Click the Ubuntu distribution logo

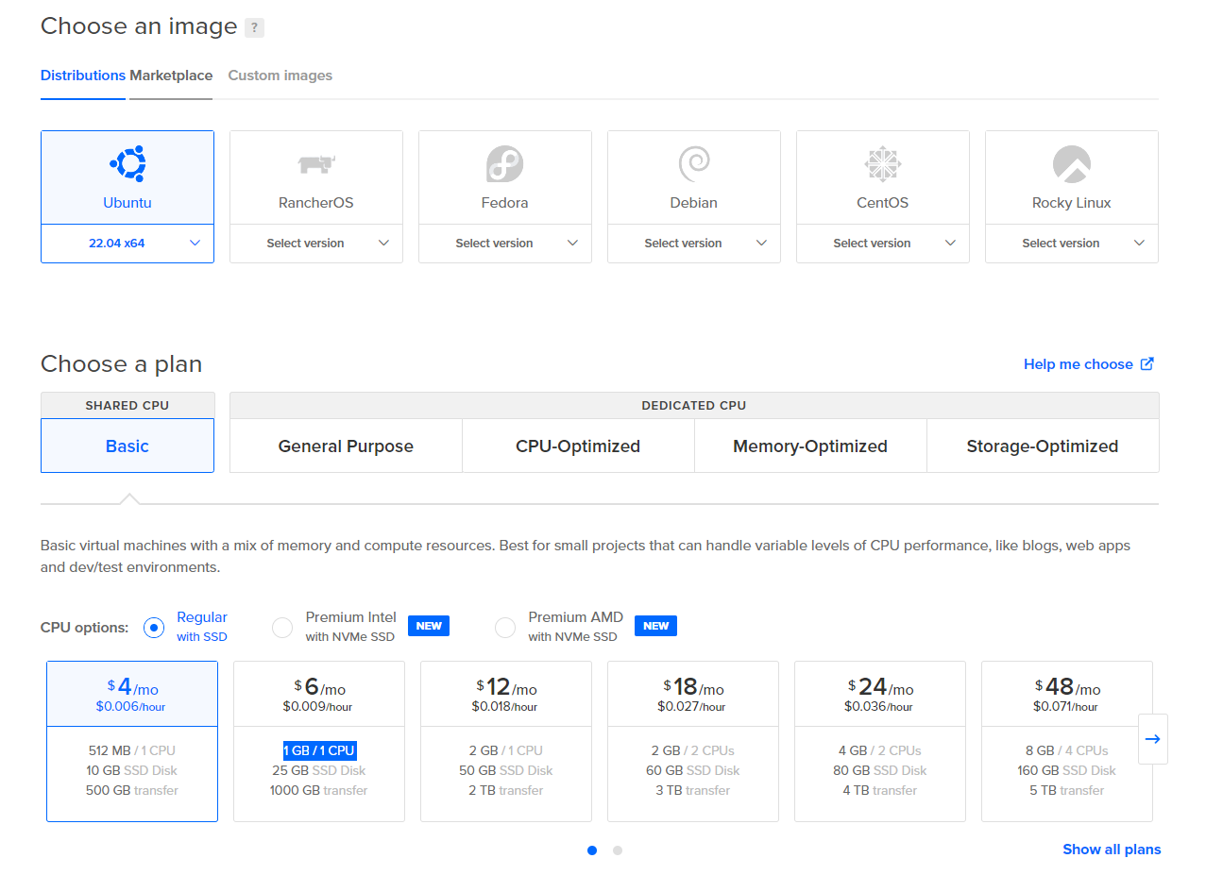127,164
